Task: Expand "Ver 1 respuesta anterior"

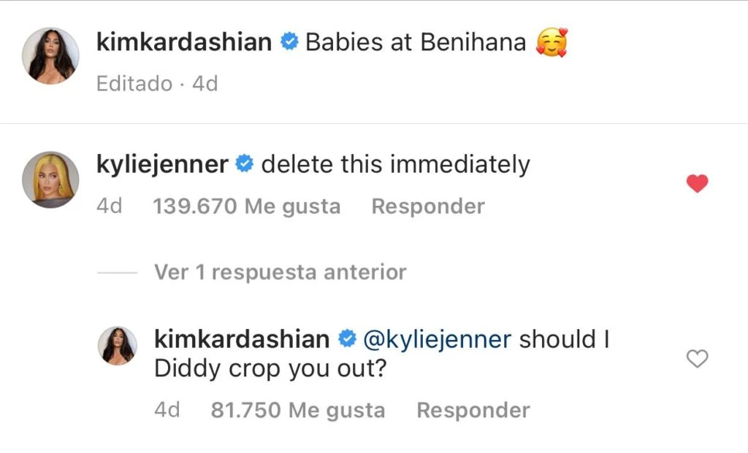Action: 280,272
